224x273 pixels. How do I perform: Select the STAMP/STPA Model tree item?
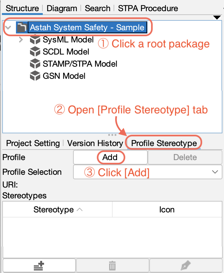point(80,64)
